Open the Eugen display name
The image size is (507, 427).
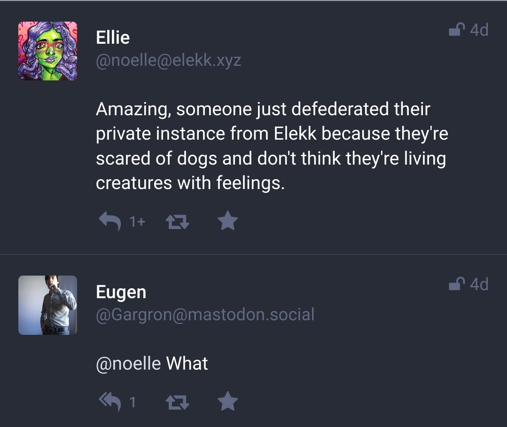121,292
